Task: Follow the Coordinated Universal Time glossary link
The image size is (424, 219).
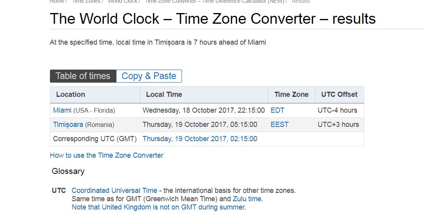Action: coord(114,191)
